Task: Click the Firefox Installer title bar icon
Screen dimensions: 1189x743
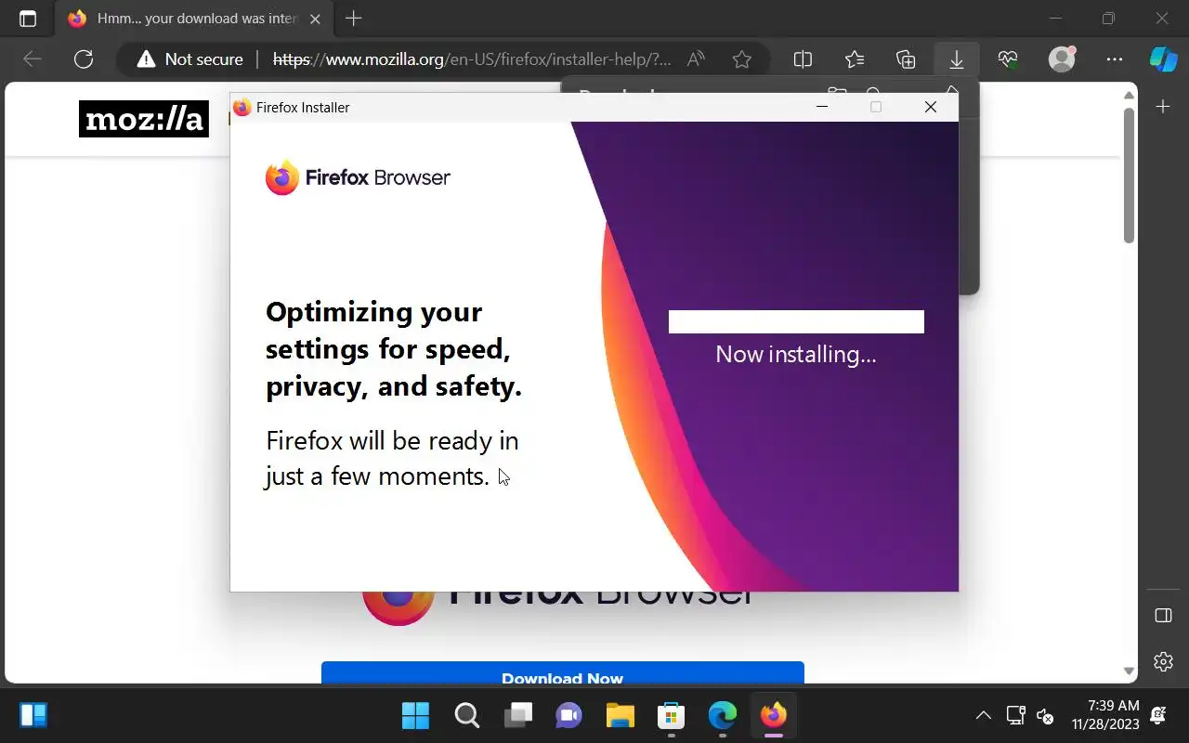Action: pos(242,107)
